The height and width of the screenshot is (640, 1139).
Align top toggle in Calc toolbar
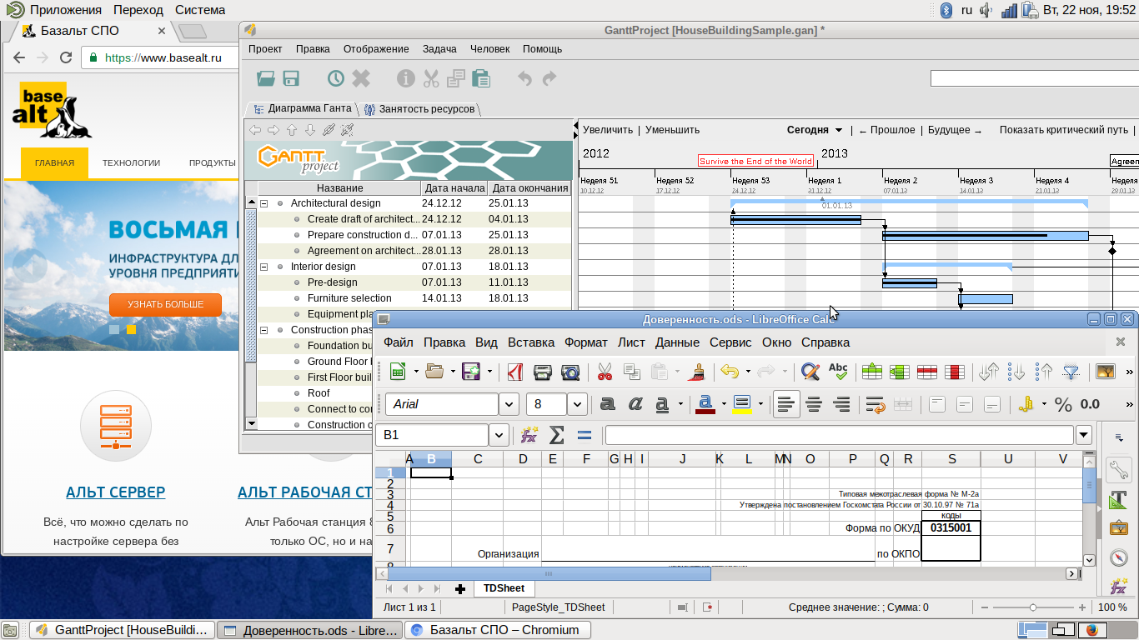(x=937, y=404)
